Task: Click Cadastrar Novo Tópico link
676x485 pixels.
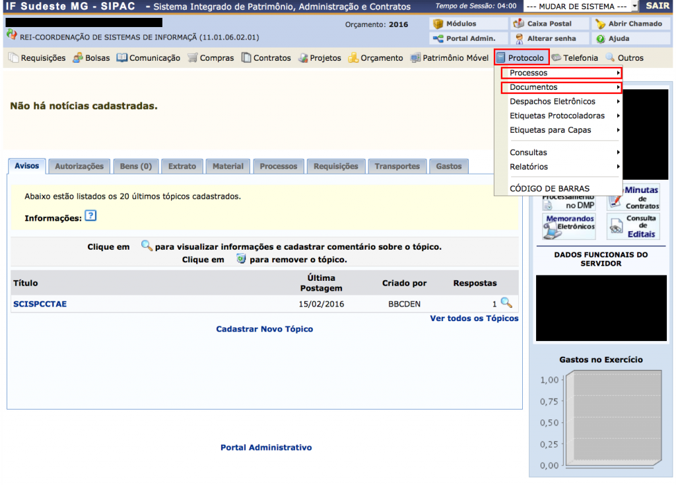Action: point(264,329)
